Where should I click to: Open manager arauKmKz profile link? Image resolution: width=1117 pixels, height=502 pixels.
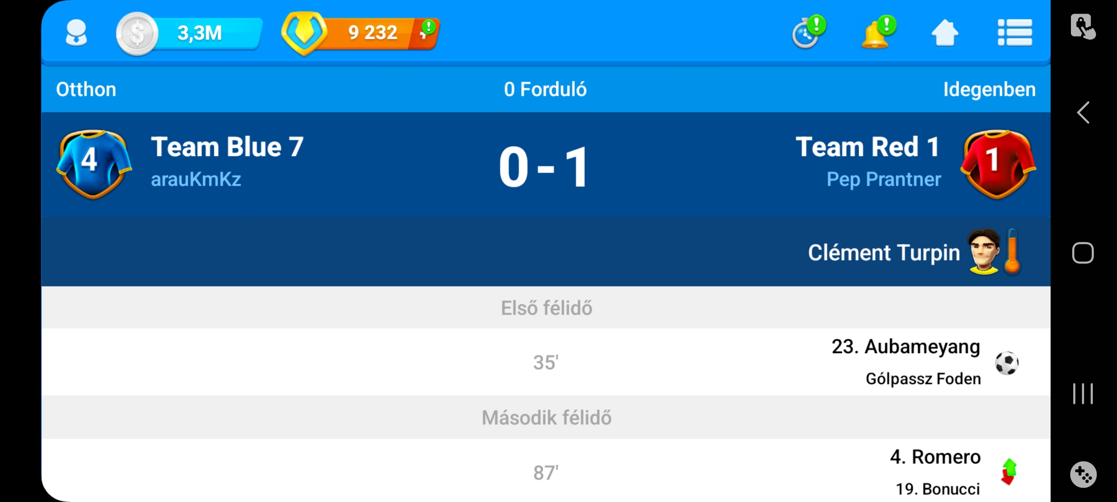pyautogui.click(x=196, y=179)
